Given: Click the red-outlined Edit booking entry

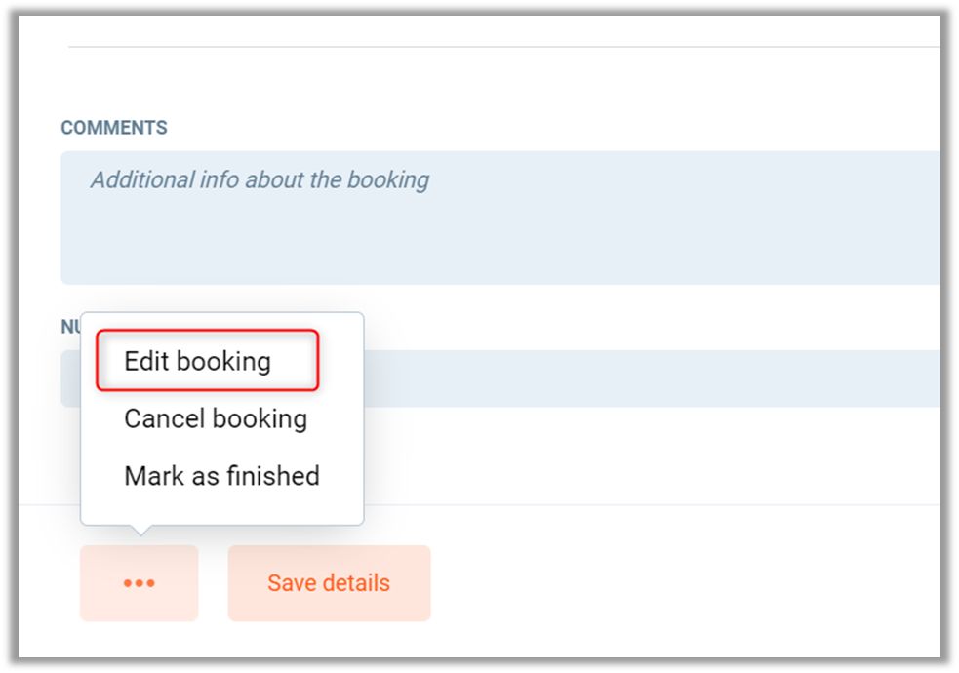Looking at the screenshot, I should tap(208, 362).
